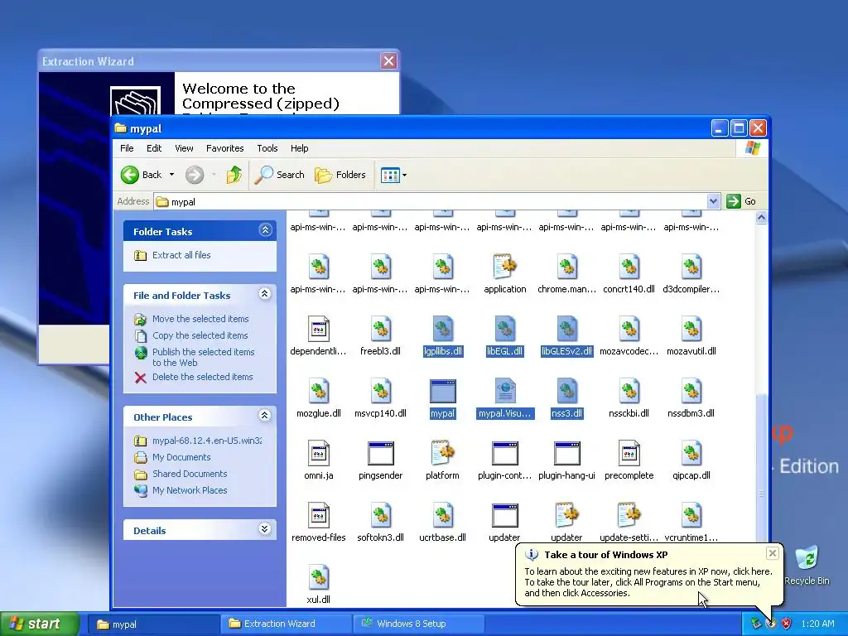
Task: Select the dependentlibs file icon
Action: 319,329
